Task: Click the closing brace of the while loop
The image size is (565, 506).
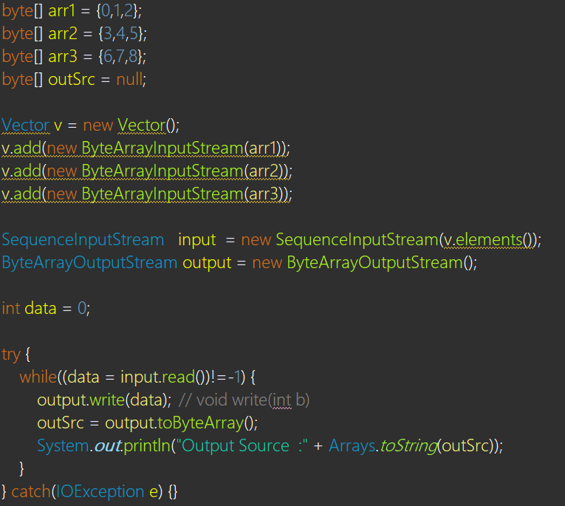Action: (21, 469)
